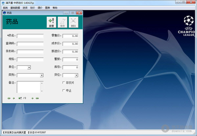This screenshot has width=197, height=136.
Task: Jump to first record with double-left arrow
Action: coord(9,98)
